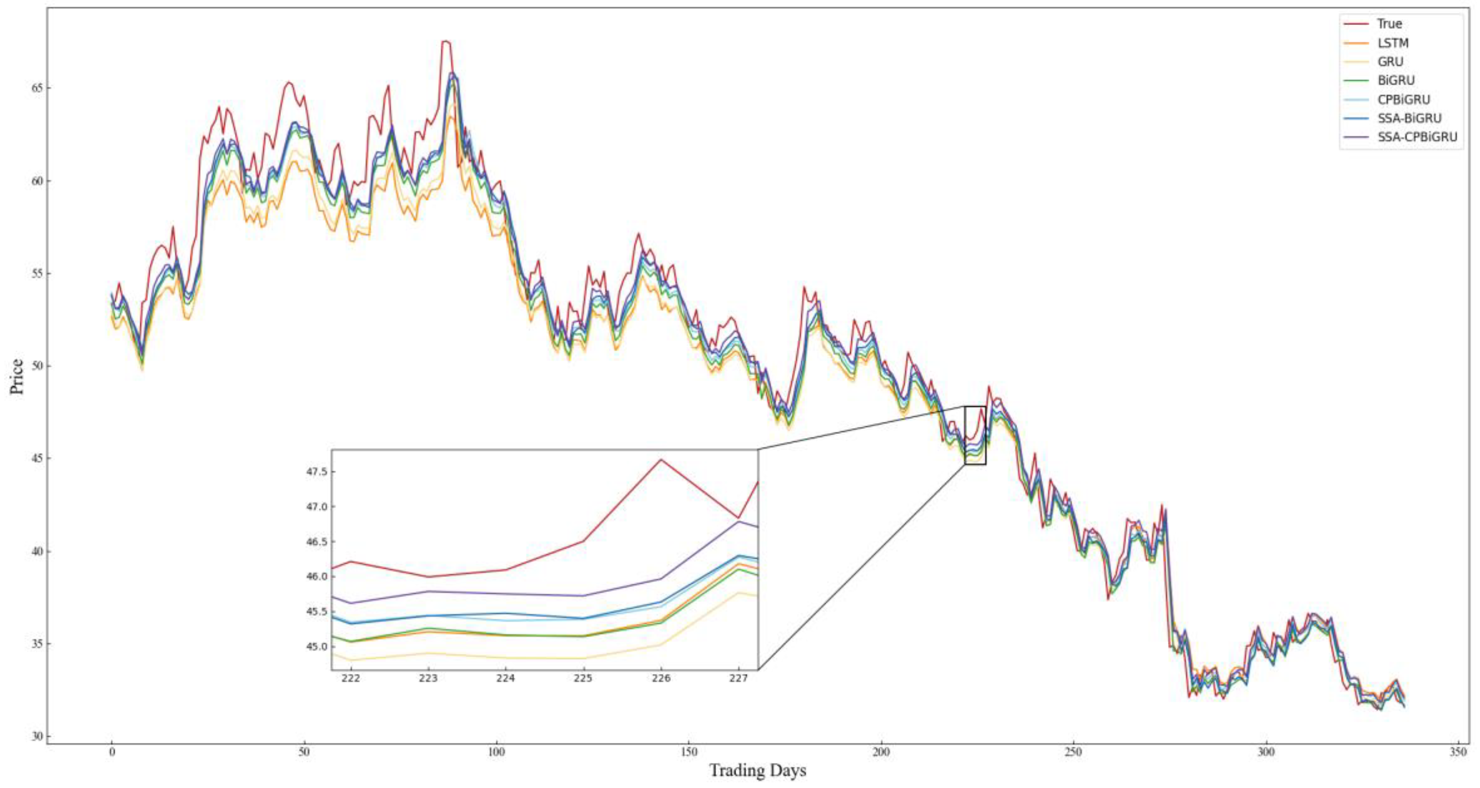
Task: Click the SSA-BiGRU legend label
Action: [1409, 118]
